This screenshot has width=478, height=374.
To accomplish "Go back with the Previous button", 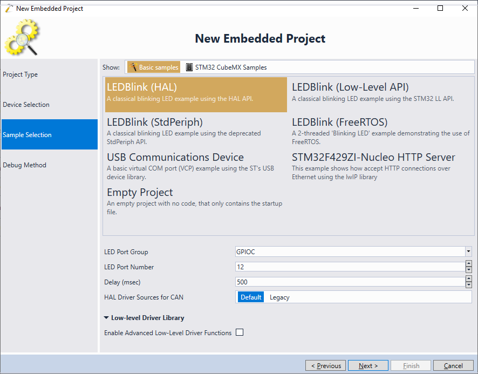I will (x=325, y=365).
